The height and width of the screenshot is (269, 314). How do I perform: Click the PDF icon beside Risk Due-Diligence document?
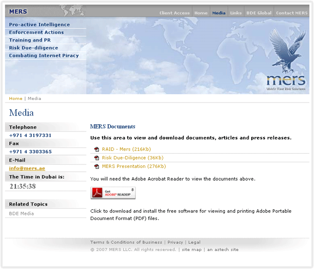97,158
